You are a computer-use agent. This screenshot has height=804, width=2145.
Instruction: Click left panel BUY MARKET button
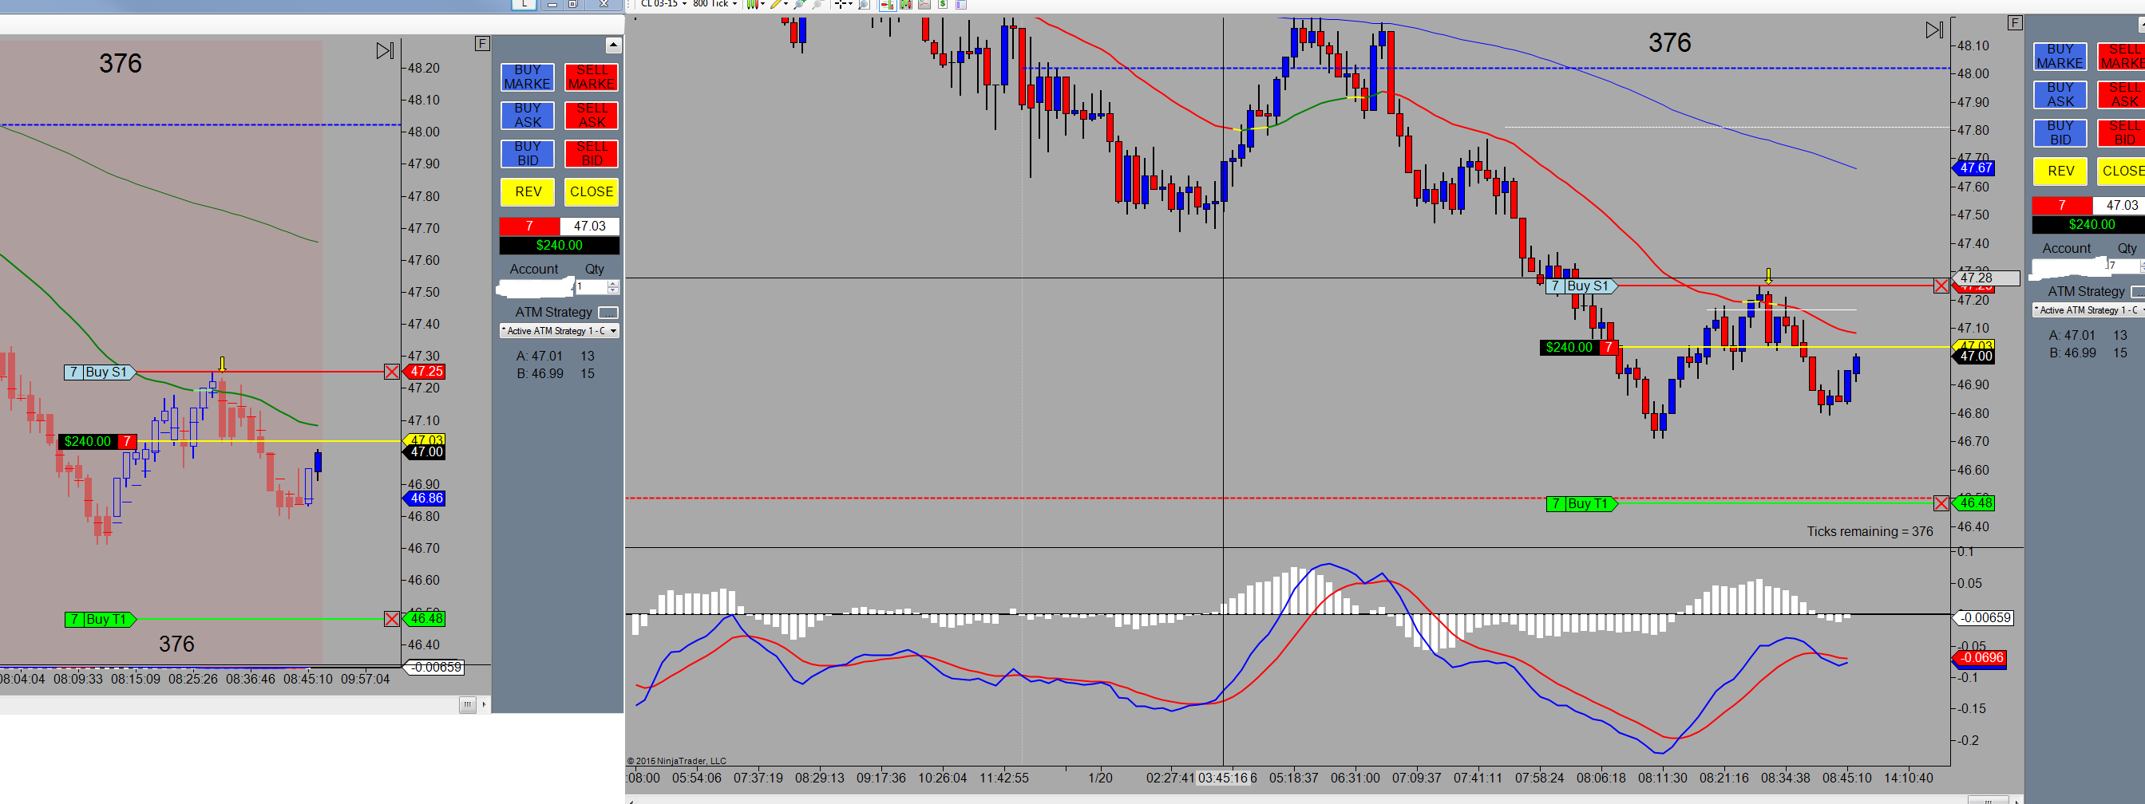click(527, 77)
